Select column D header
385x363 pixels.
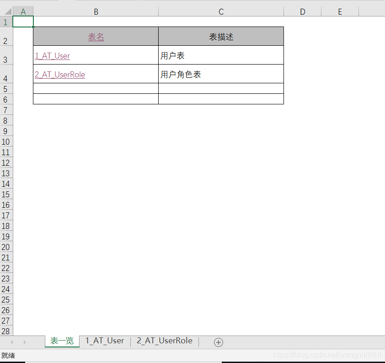[x=303, y=11]
